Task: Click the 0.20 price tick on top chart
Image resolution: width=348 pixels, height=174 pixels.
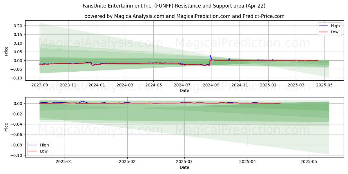Action: pos(18,26)
